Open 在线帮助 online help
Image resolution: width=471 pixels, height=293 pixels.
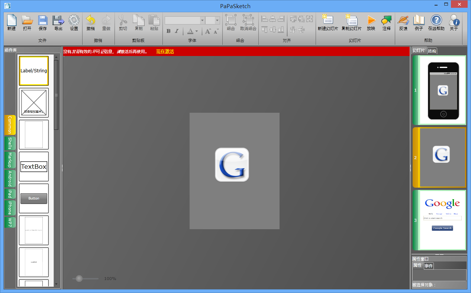point(436,23)
